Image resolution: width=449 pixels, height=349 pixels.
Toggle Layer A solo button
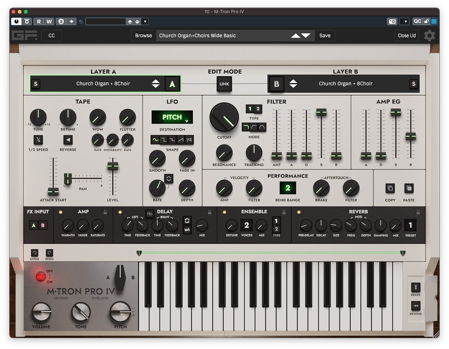coord(36,84)
